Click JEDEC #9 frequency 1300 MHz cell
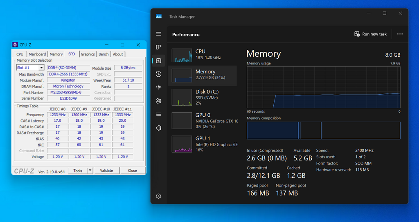419x222 pixels. pos(79,115)
